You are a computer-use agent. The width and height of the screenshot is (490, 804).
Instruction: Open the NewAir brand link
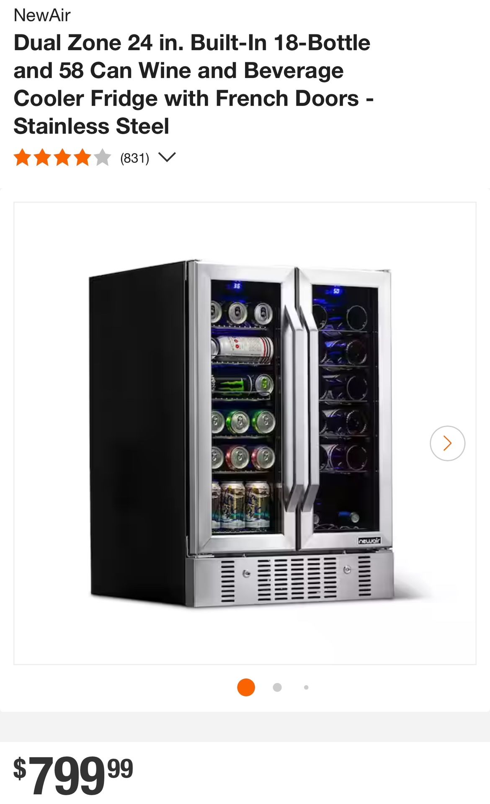point(42,15)
